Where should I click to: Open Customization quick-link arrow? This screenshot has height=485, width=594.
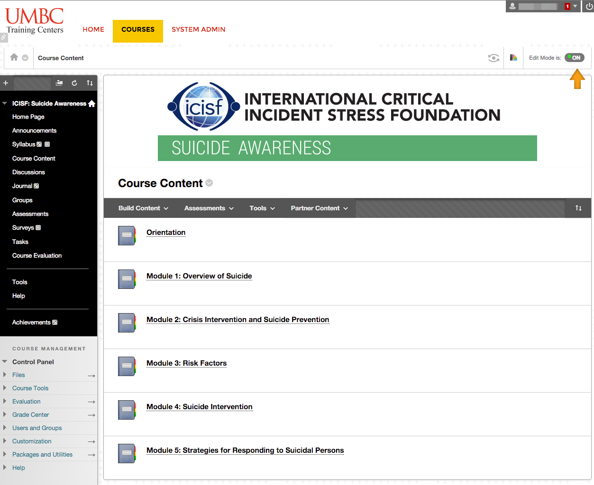coord(91,441)
